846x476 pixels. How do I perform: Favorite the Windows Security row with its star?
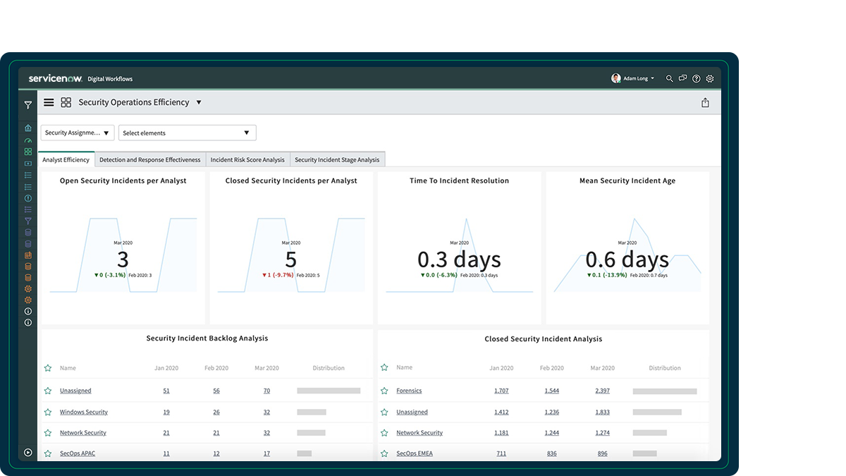click(48, 412)
